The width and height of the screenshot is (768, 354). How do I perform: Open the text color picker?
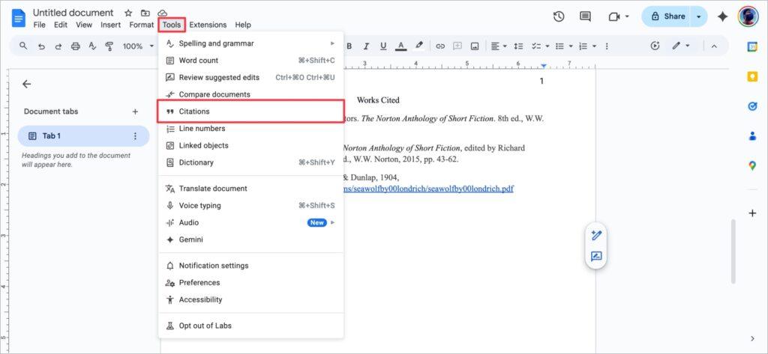[x=400, y=46]
